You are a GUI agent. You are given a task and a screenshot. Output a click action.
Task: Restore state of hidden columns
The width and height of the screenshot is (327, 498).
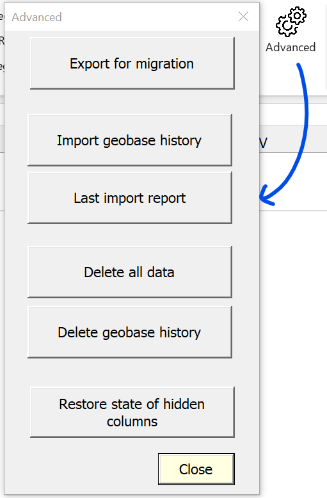click(x=132, y=412)
